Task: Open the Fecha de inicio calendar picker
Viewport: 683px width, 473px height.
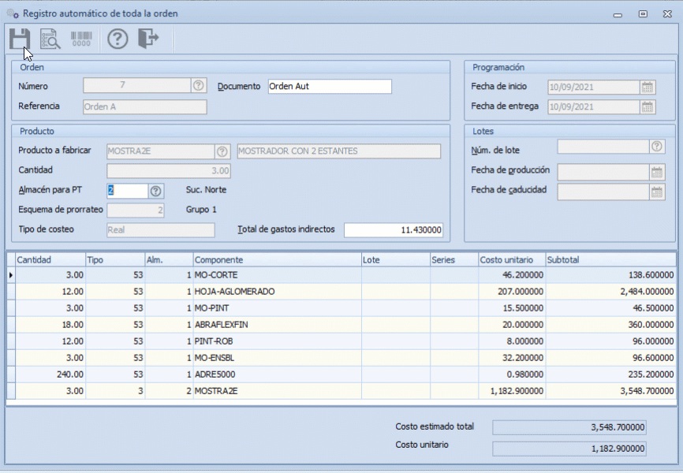Action: pos(648,87)
